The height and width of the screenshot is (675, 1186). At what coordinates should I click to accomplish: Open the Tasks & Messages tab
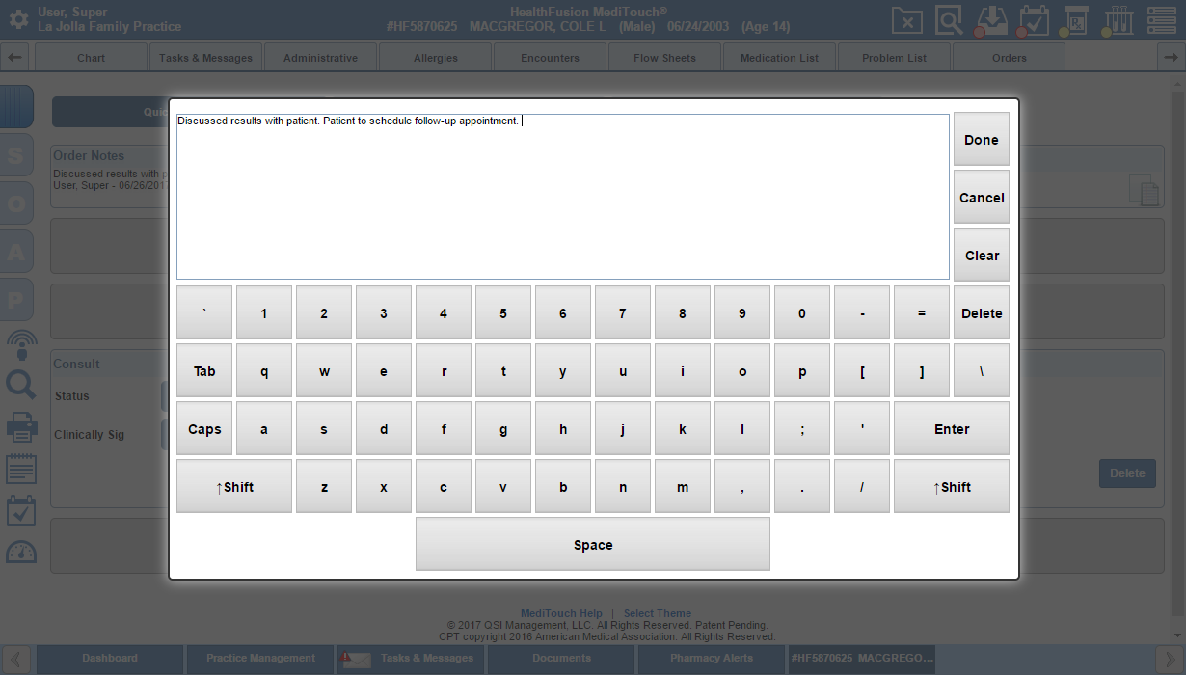coord(205,56)
